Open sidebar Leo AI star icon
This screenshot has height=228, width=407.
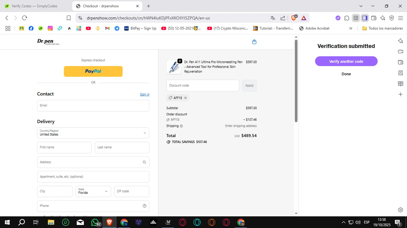400,41
